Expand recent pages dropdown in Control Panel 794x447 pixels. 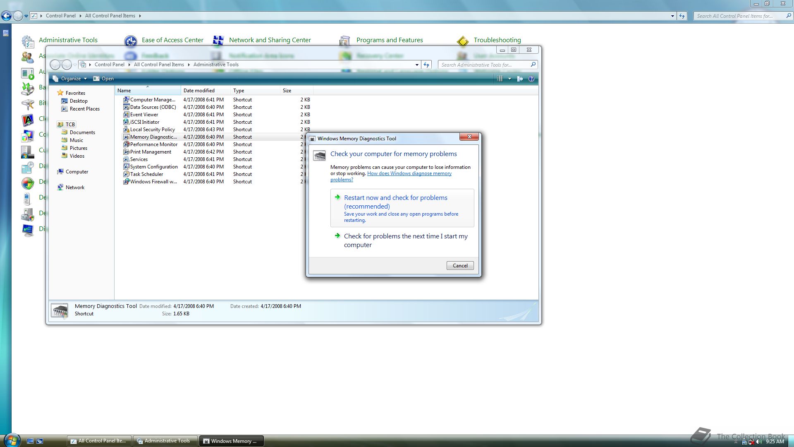[26, 16]
